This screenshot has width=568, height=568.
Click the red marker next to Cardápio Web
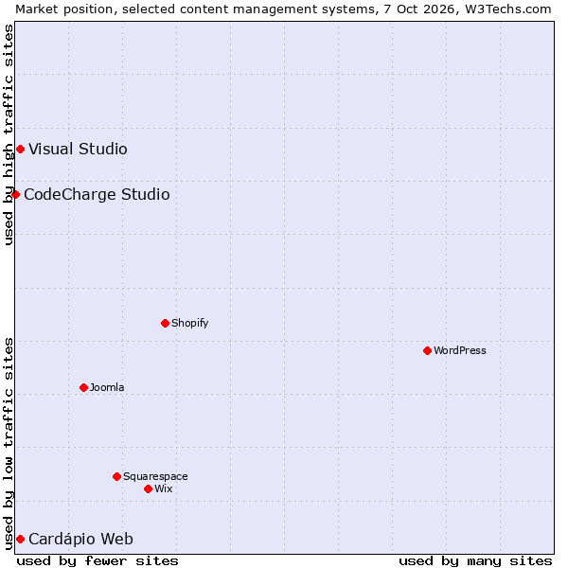tap(21, 540)
